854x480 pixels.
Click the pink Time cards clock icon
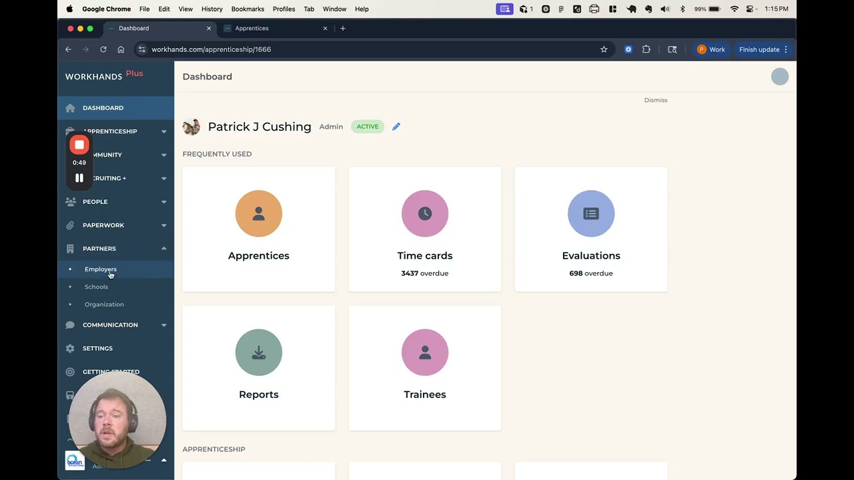425,213
